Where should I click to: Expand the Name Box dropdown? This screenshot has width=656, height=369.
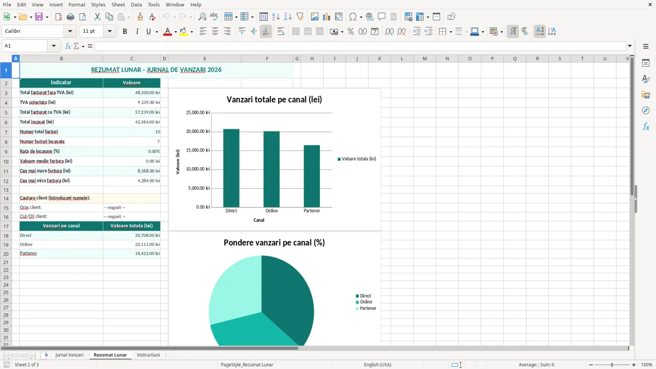click(x=54, y=46)
